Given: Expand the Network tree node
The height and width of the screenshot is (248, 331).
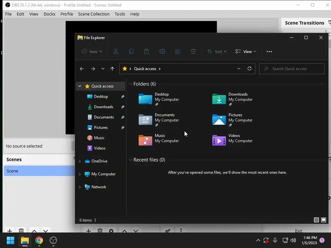Looking at the screenshot, I should 80,187.
